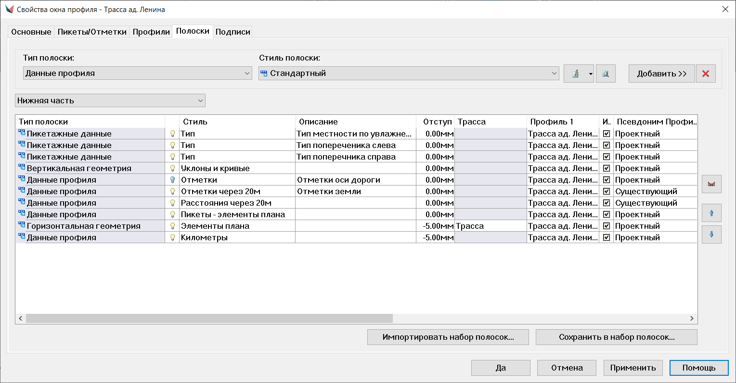
Task: Toggle checkbox in Элементы плана row
Action: (607, 226)
